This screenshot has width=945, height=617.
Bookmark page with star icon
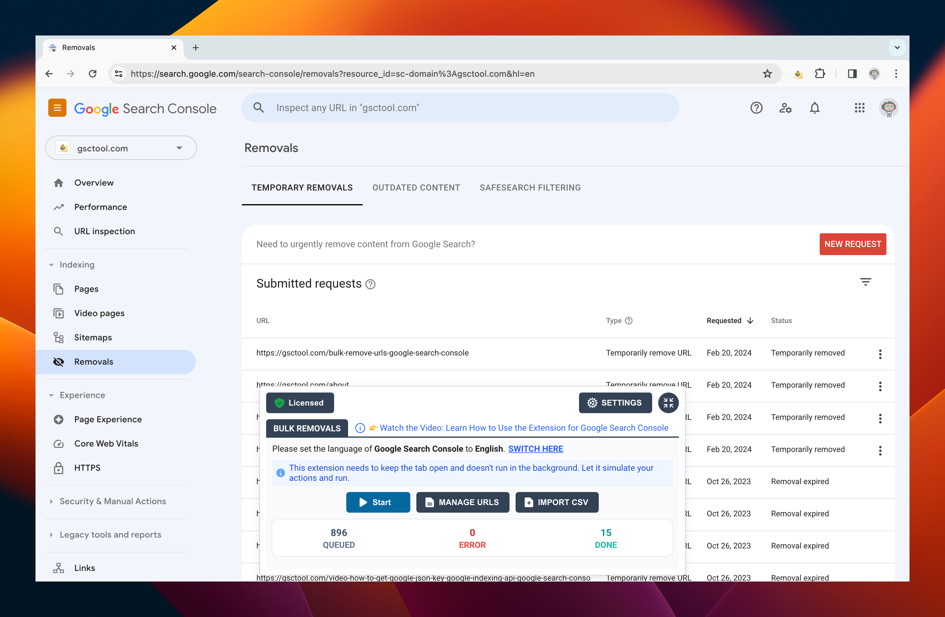click(767, 74)
